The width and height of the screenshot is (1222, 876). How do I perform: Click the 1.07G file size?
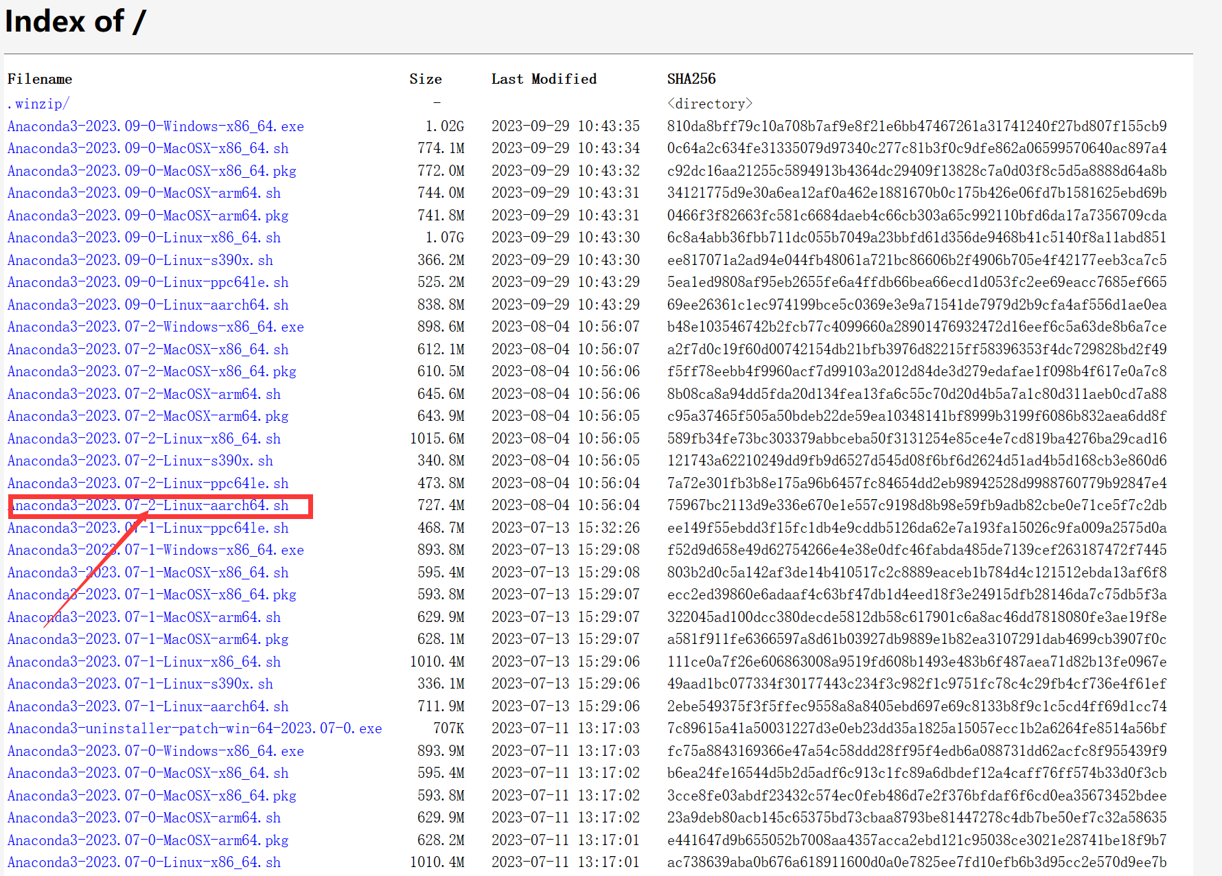445,238
